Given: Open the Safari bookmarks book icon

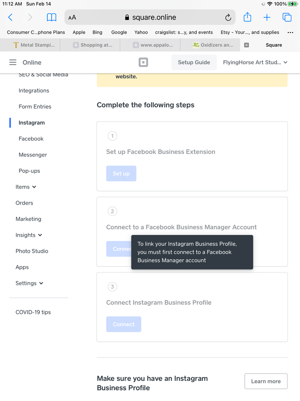Looking at the screenshot, I should pyautogui.click(x=52, y=17).
